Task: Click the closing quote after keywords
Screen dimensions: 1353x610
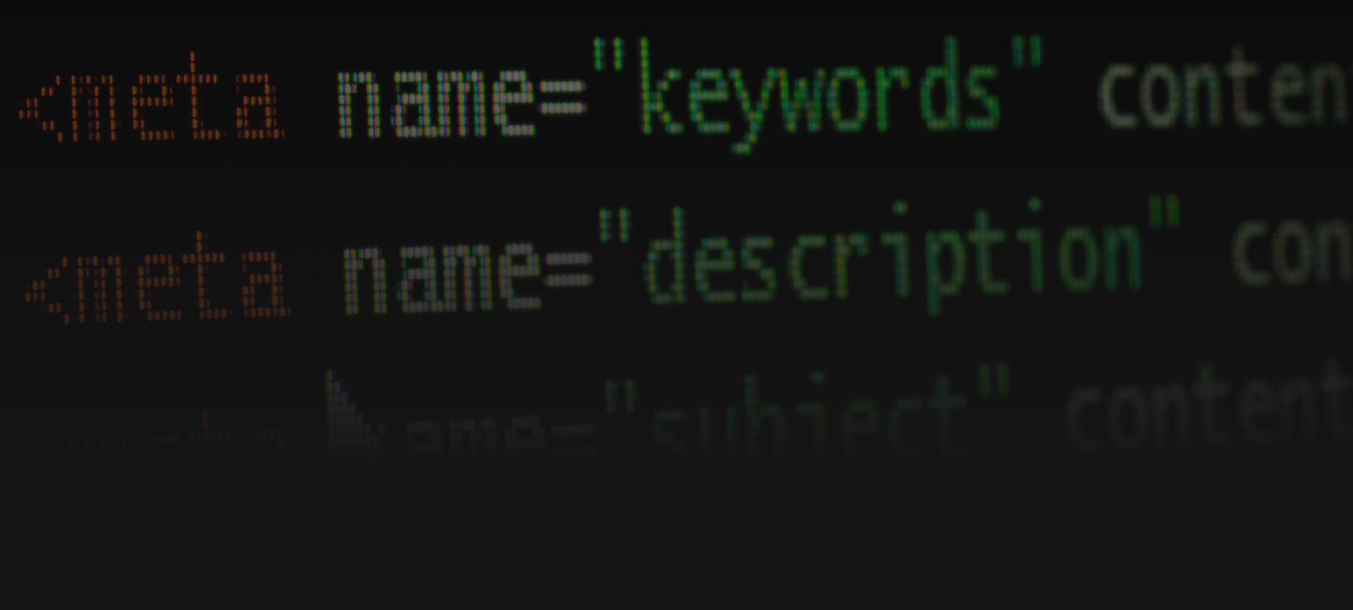Action: point(1026,51)
